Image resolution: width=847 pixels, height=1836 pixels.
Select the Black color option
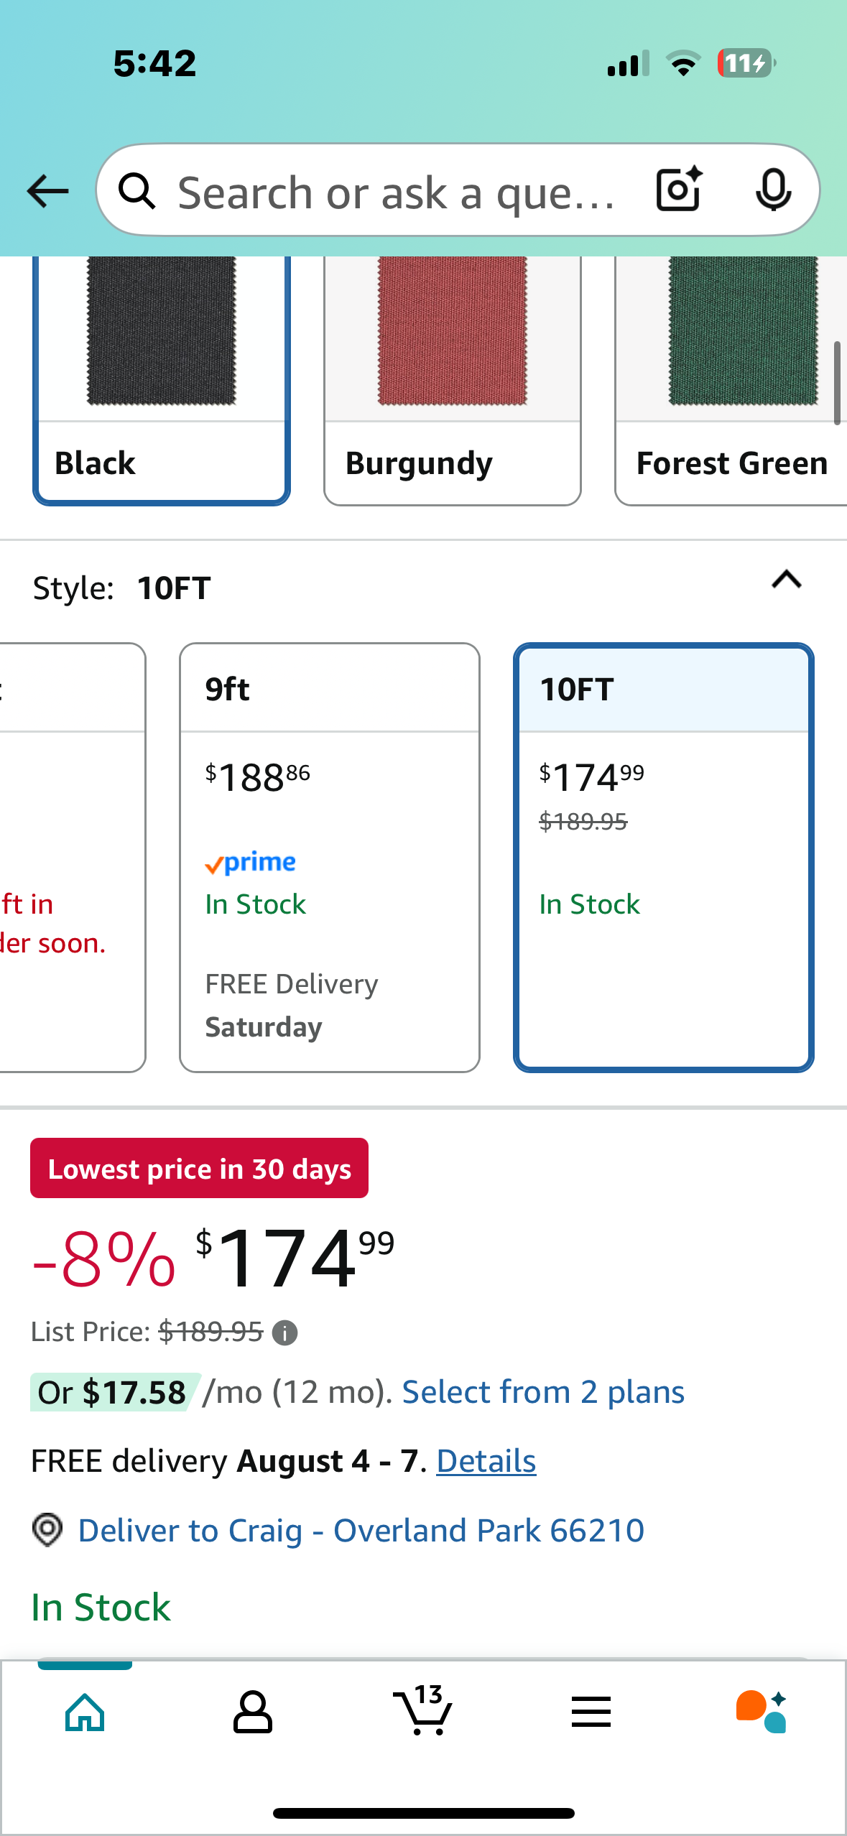pyautogui.click(x=162, y=381)
